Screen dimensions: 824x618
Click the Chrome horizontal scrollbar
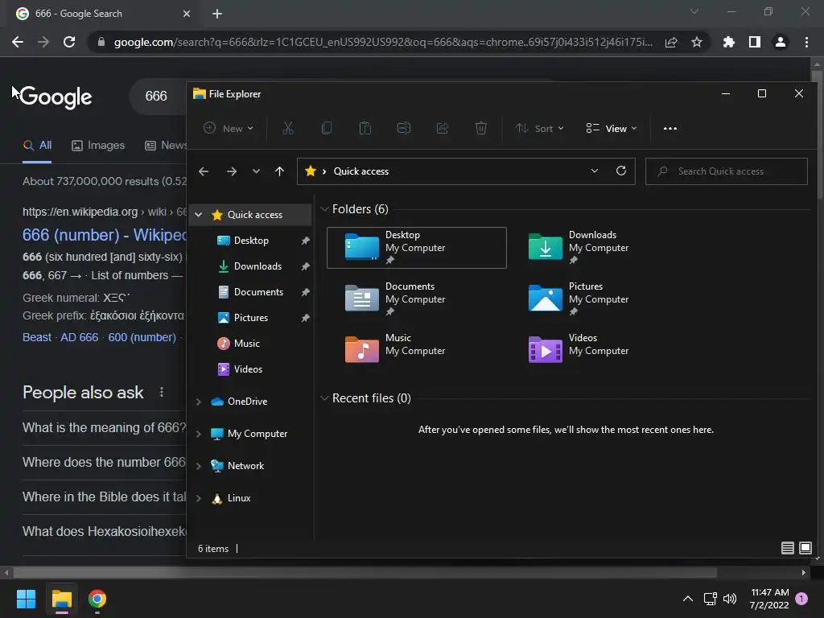tap(365, 572)
